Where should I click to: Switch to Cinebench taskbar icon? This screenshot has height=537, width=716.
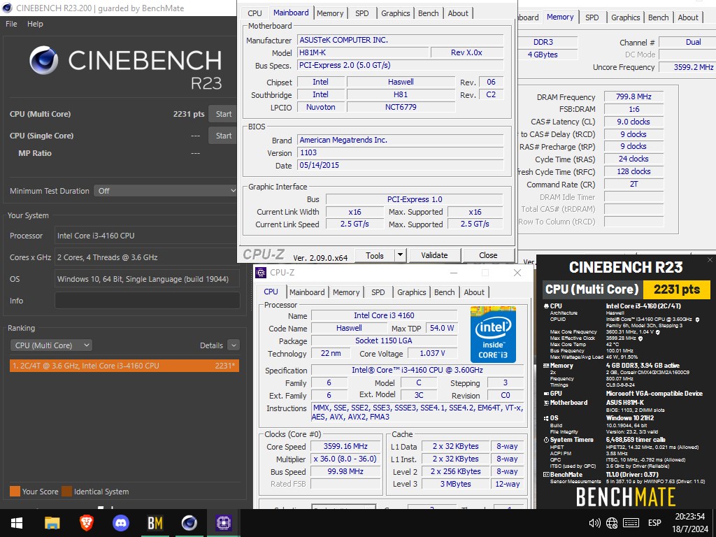pyautogui.click(x=189, y=523)
